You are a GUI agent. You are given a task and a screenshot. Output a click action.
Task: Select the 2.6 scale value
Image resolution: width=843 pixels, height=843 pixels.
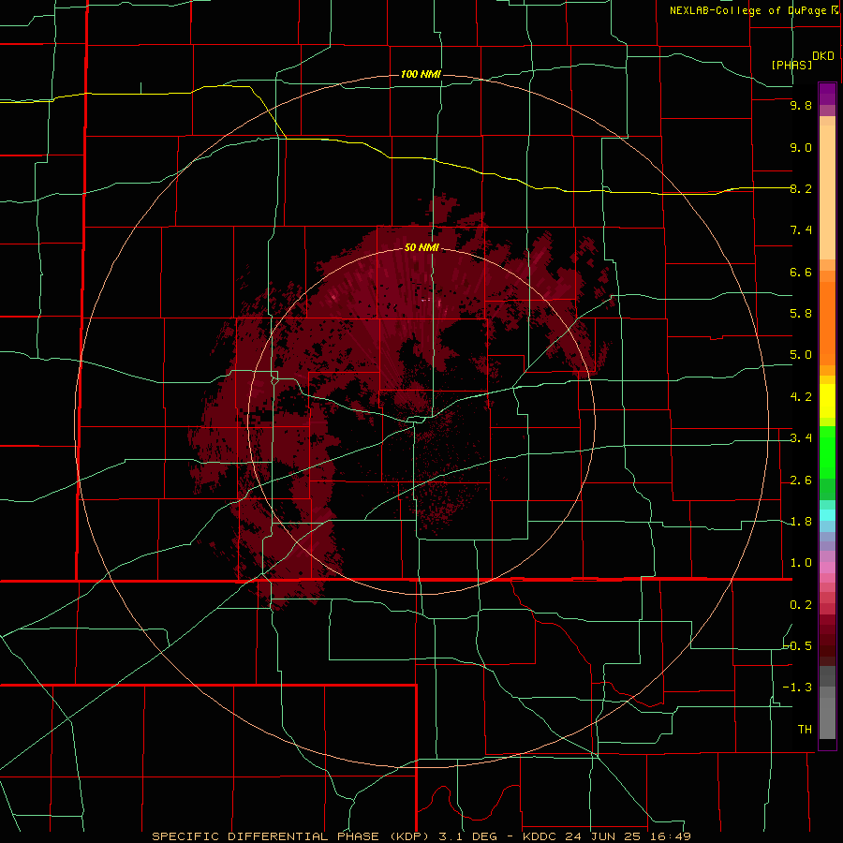(x=801, y=481)
